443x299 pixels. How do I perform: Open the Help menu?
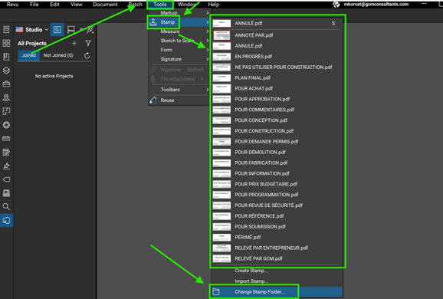pos(213,5)
